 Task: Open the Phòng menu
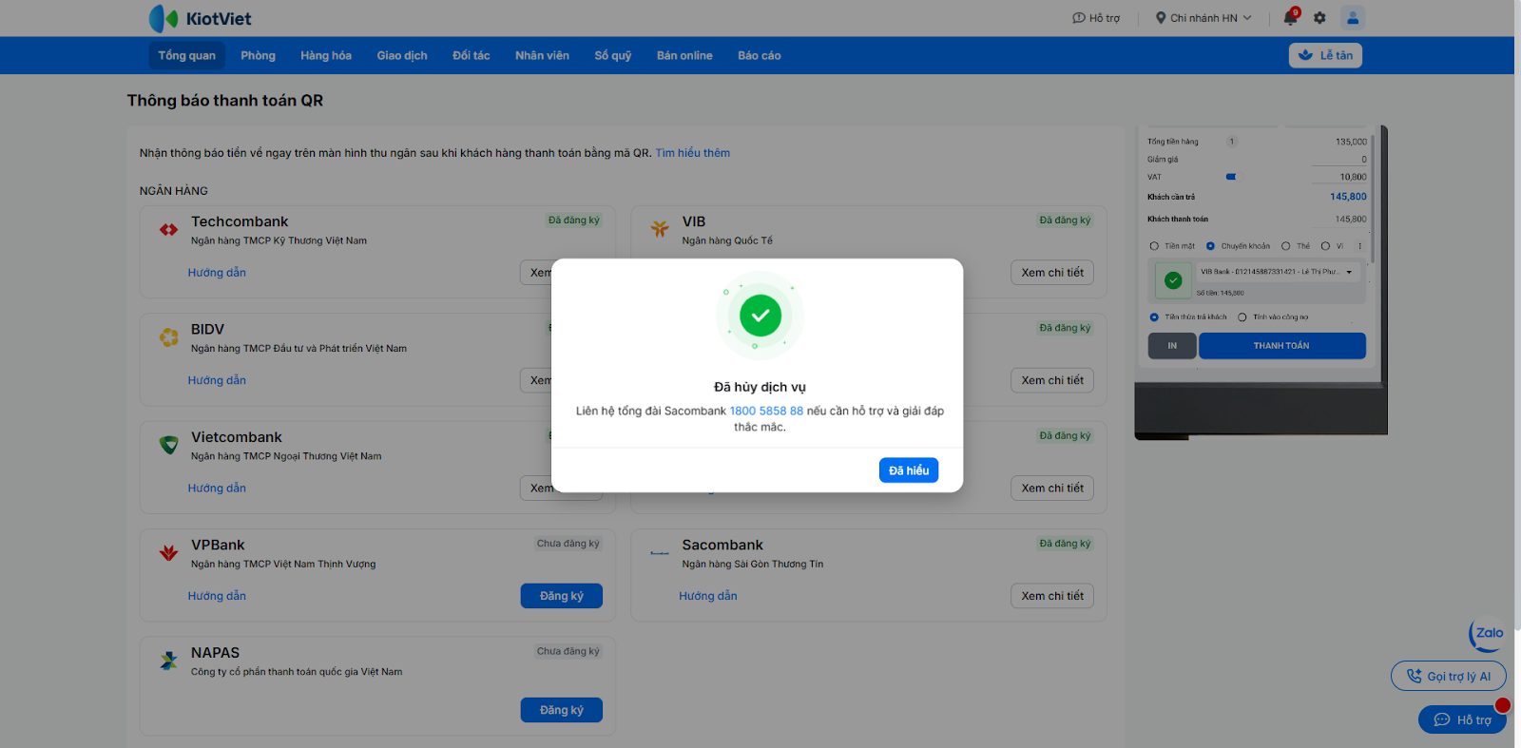click(258, 55)
